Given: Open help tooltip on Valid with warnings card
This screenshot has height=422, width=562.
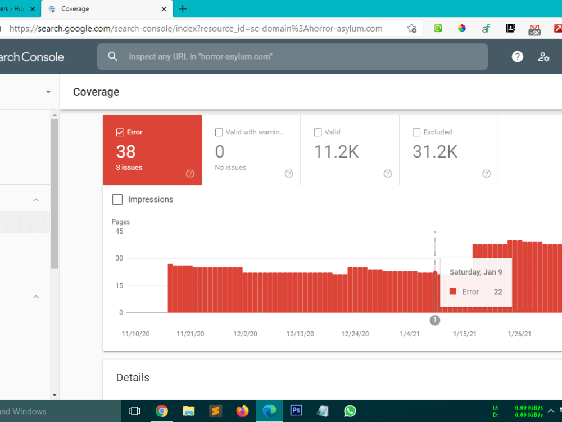Looking at the screenshot, I should pos(289,174).
